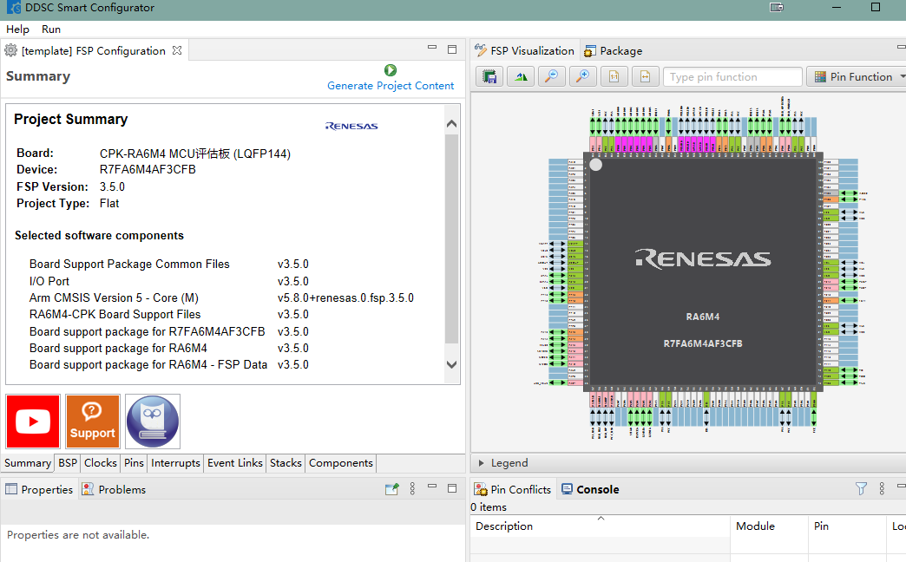The height and width of the screenshot is (562, 906).
Task: Switch to the Clocks tab
Action: 101,463
